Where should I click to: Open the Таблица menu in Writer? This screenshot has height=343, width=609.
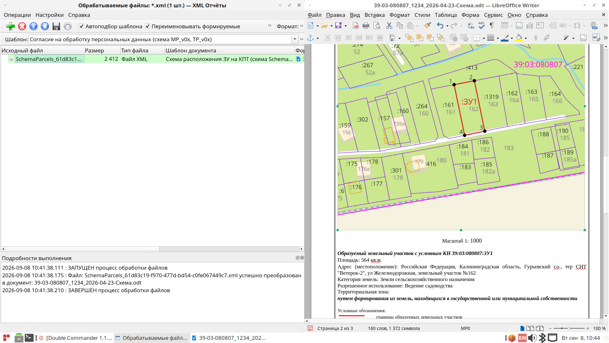446,15
